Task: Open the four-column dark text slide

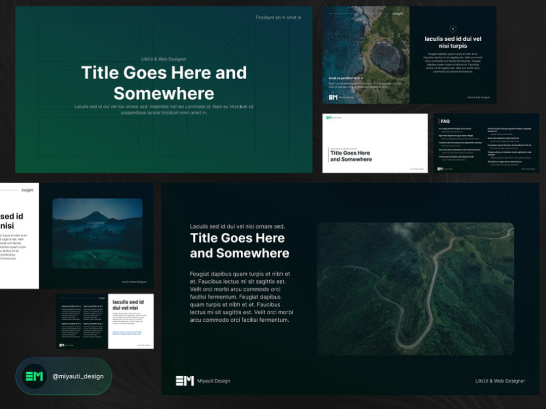Action: [x=82, y=321]
